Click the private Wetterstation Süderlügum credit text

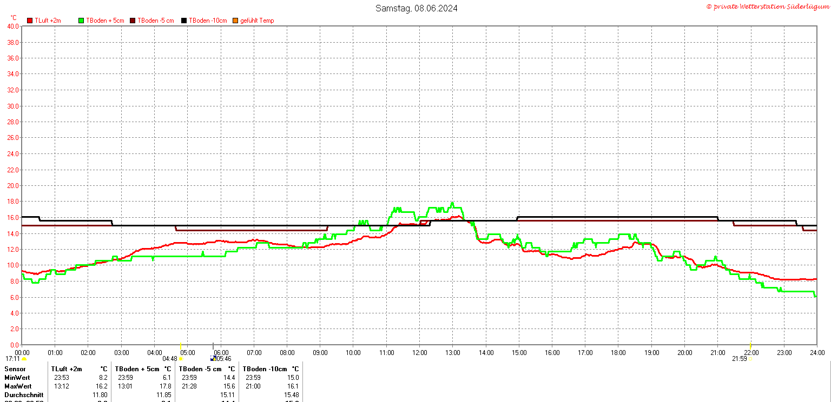(x=767, y=6)
